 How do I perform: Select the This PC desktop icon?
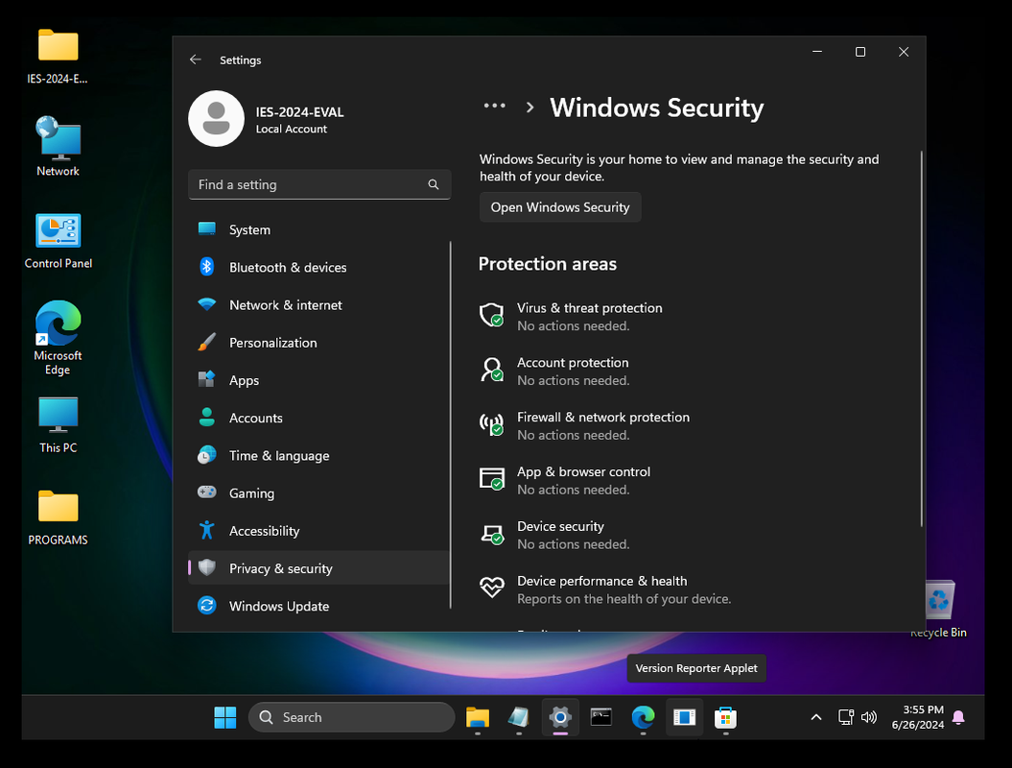(x=59, y=424)
